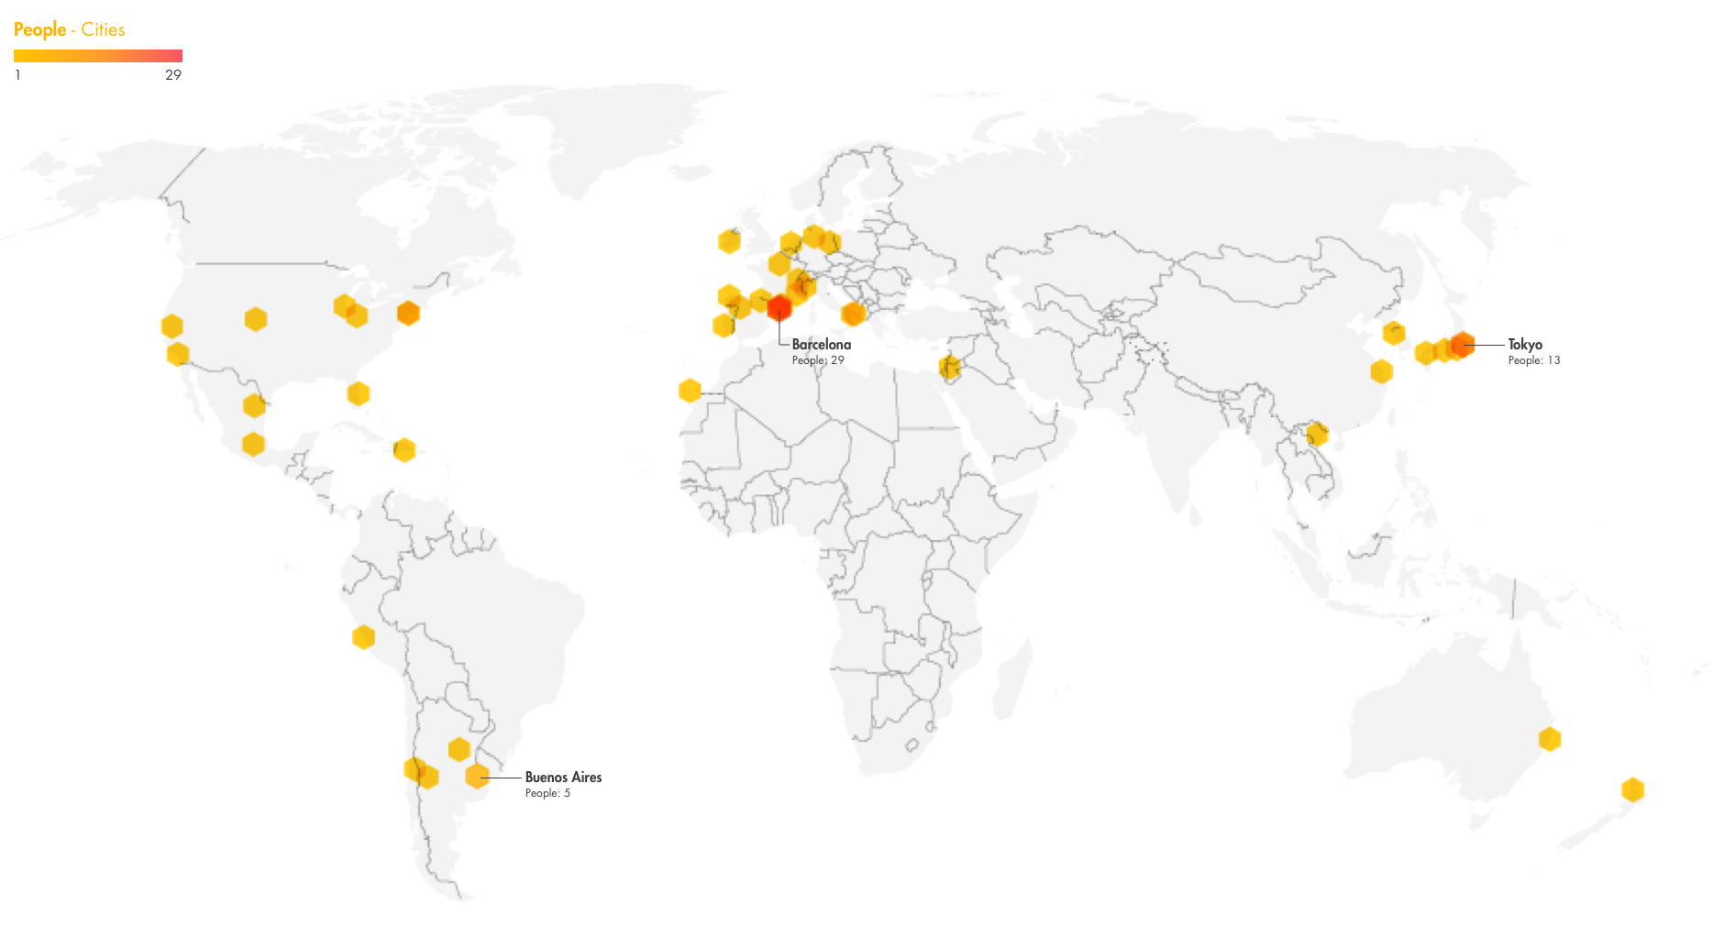Click the hexagon marker in Peru

(x=363, y=636)
